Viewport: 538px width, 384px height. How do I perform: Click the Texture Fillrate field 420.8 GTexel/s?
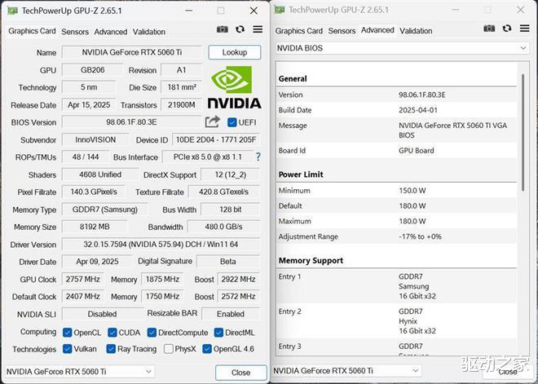pyautogui.click(x=223, y=192)
